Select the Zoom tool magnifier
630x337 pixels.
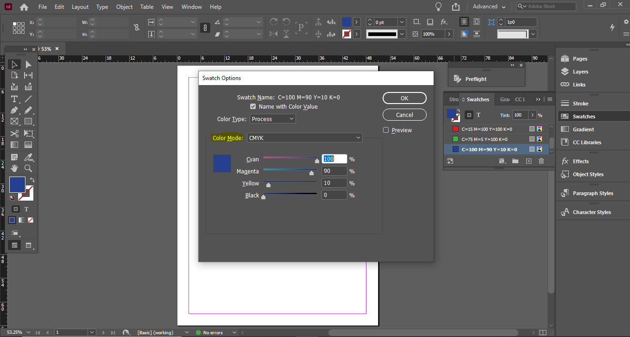pyautogui.click(x=28, y=168)
